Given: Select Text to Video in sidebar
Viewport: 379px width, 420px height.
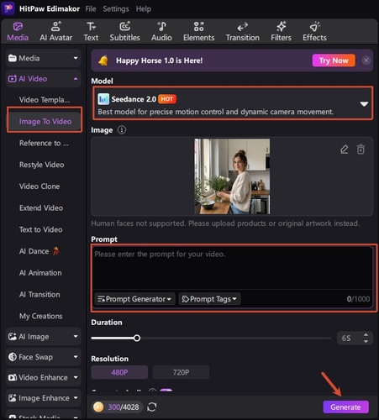Looking at the screenshot, I should pos(41,229).
